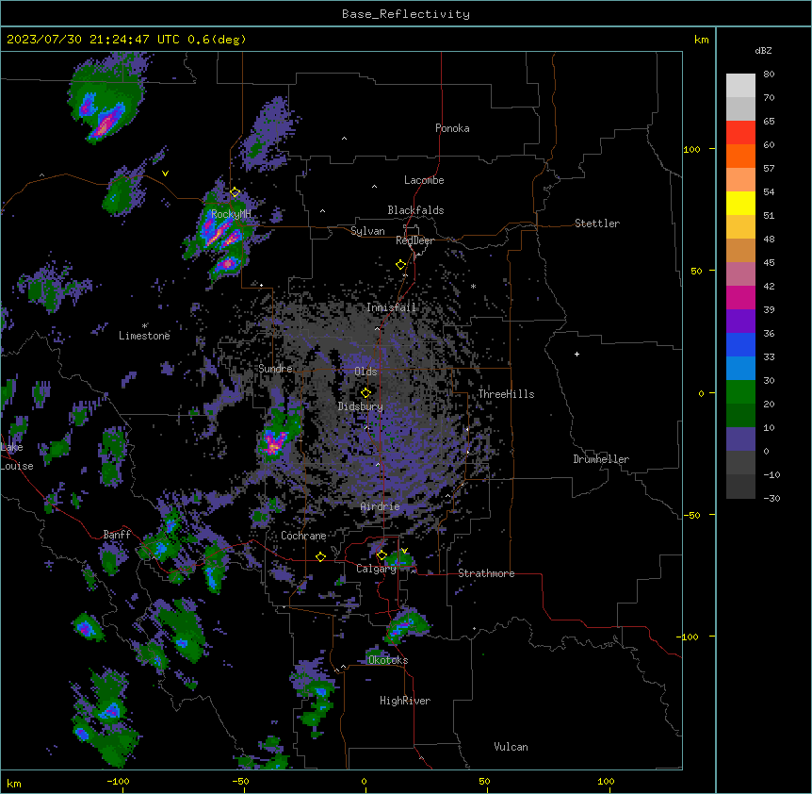
Task: Click the Cochrane town label
Action: click(x=303, y=536)
